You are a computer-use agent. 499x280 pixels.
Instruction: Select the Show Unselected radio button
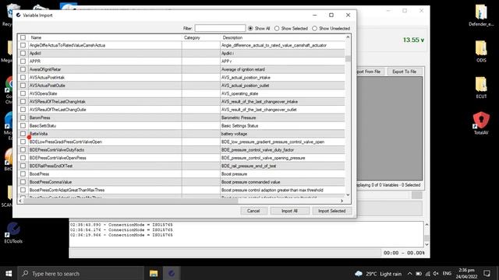314,28
